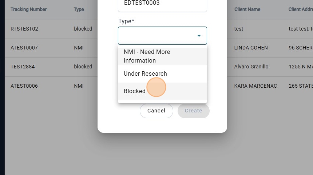Viewport: 313px width, 175px height.
Task: Click the Client Address column header
Action: [300, 9]
